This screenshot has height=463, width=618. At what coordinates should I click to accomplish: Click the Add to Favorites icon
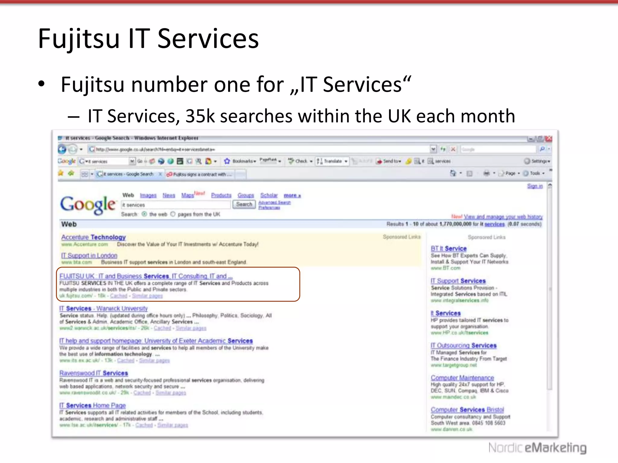tap(71, 173)
